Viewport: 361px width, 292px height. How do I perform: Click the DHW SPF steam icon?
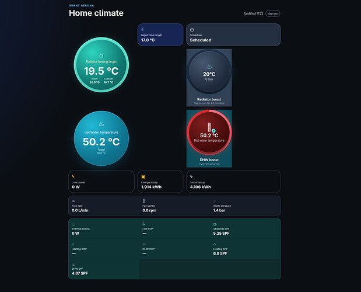(73, 265)
